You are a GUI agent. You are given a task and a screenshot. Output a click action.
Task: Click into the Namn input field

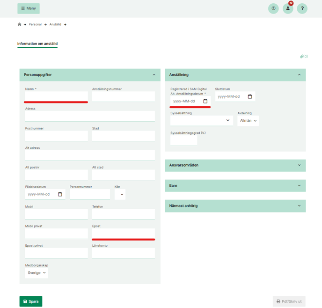[x=57, y=96]
